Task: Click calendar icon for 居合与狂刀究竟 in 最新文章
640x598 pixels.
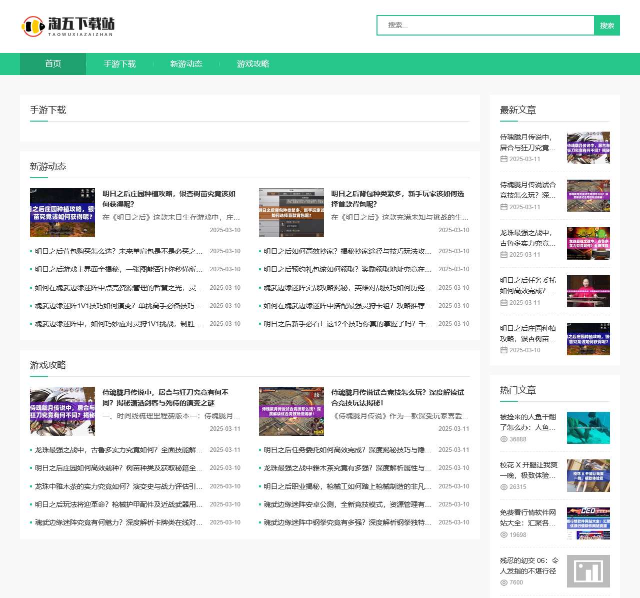Action: pyautogui.click(x=504, y=159)
